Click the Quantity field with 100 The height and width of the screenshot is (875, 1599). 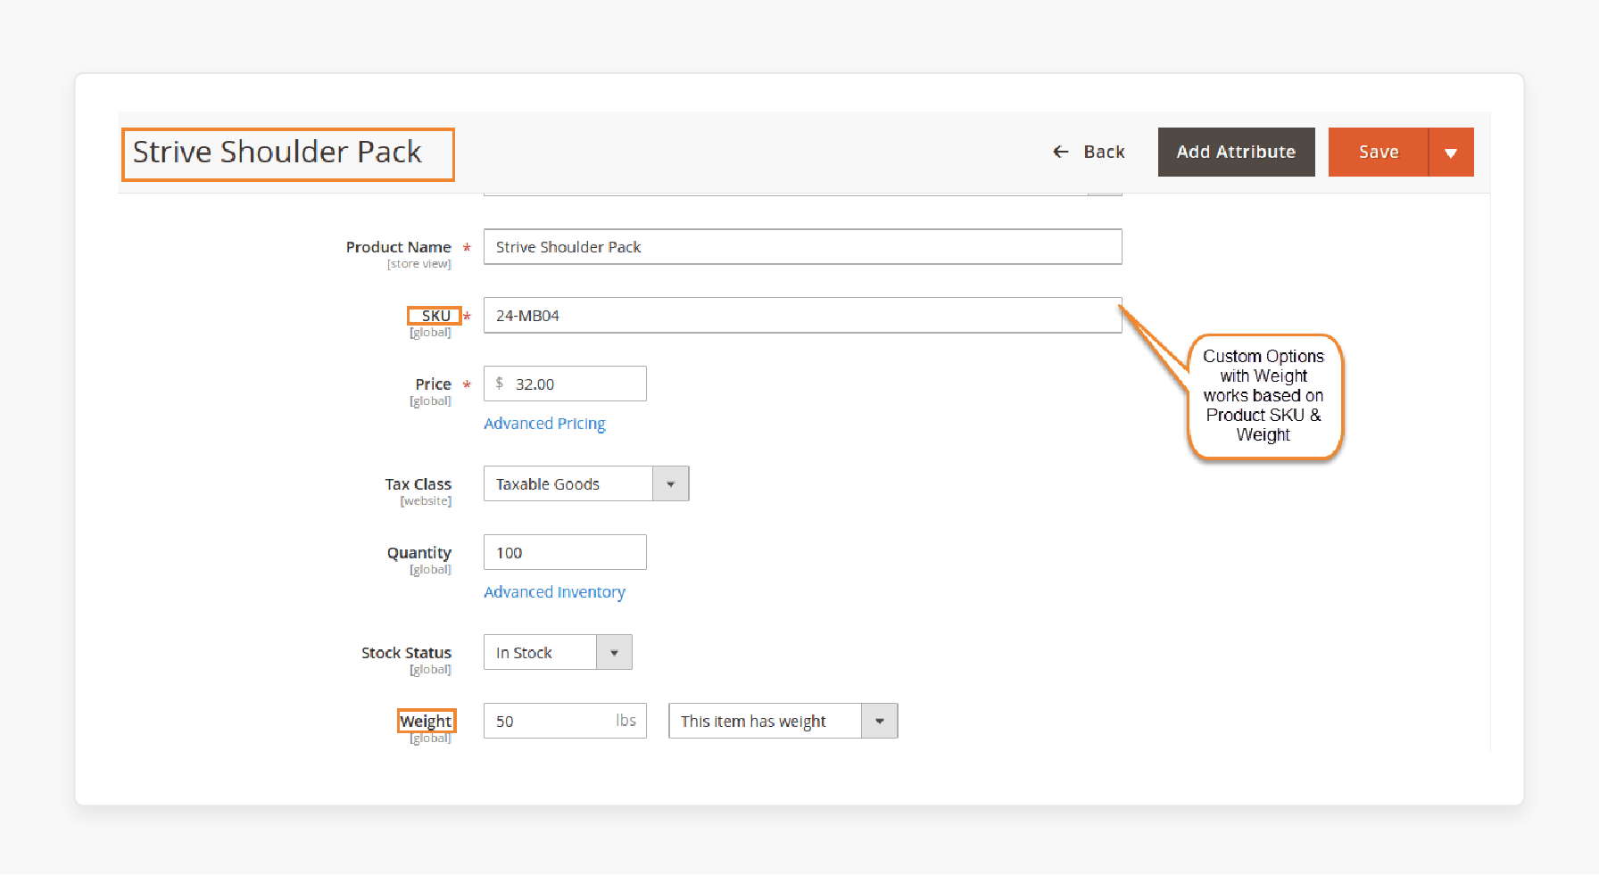pyautogui.click(x=565, y=552)
